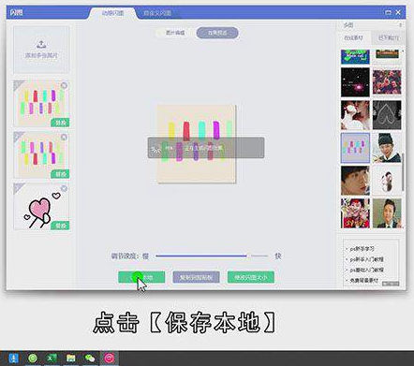Close the 闪图 window

pyautogui.click(x=398, y=12)
